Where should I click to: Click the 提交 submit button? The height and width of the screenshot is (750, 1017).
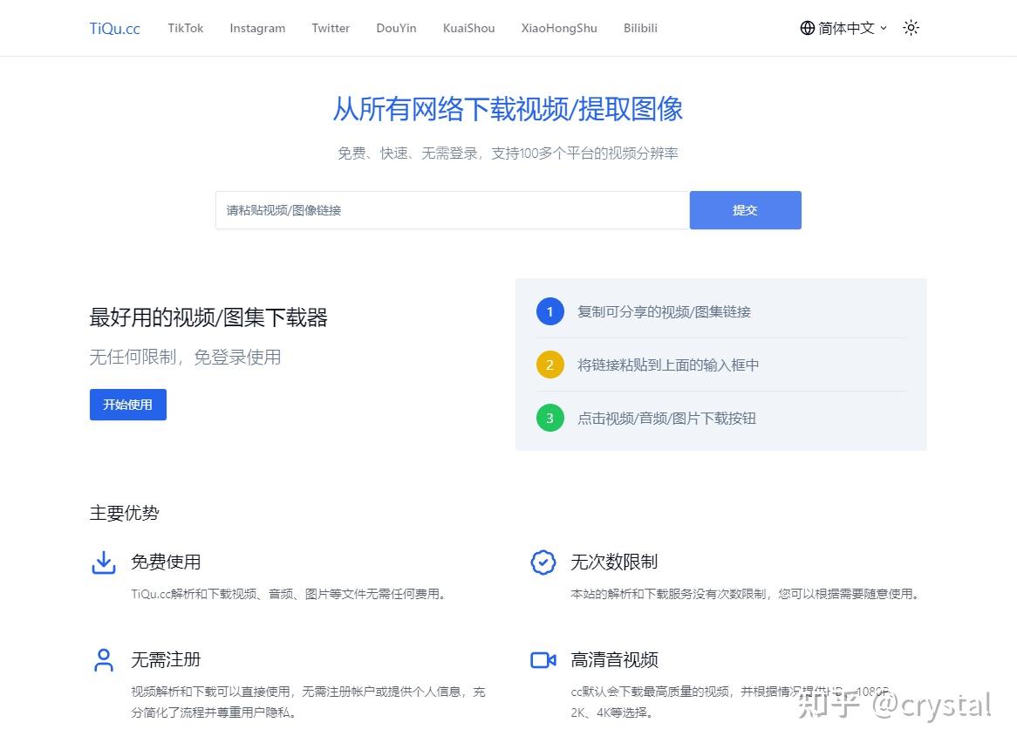tap(745, 210)
